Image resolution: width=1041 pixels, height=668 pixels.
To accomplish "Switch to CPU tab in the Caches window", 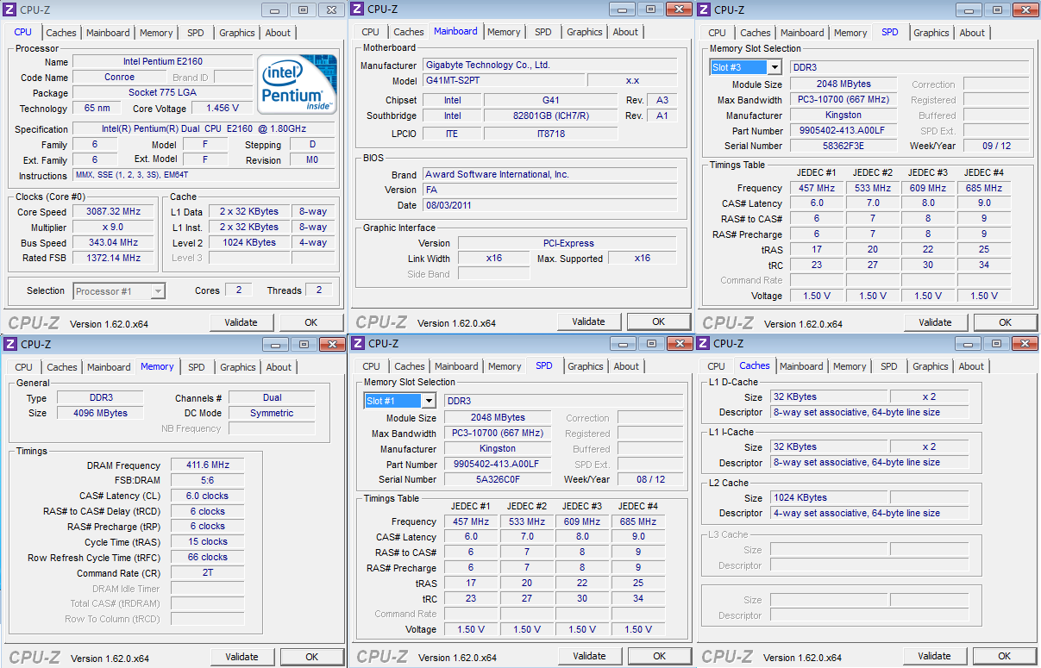I will coord(716,366).
